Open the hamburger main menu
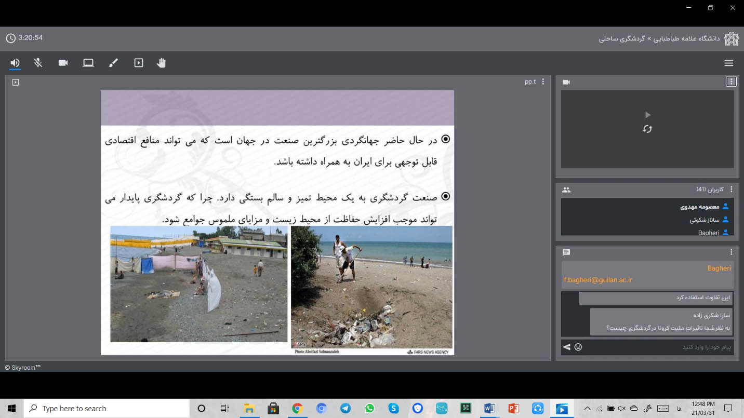This screenshot has height=418, width=744. point(729,63)
